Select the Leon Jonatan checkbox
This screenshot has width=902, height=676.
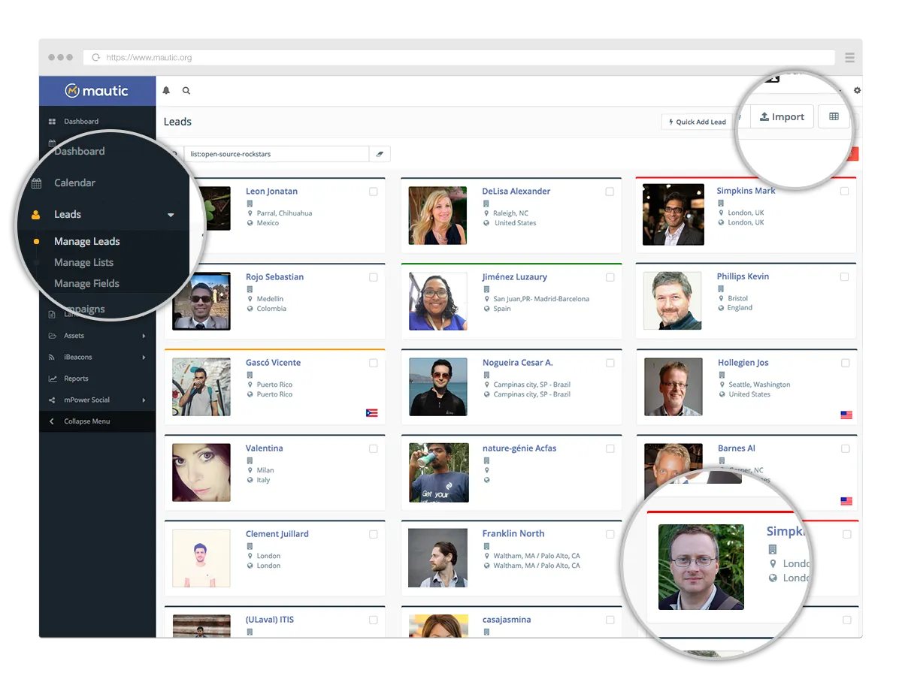click(x=374, y=192)
